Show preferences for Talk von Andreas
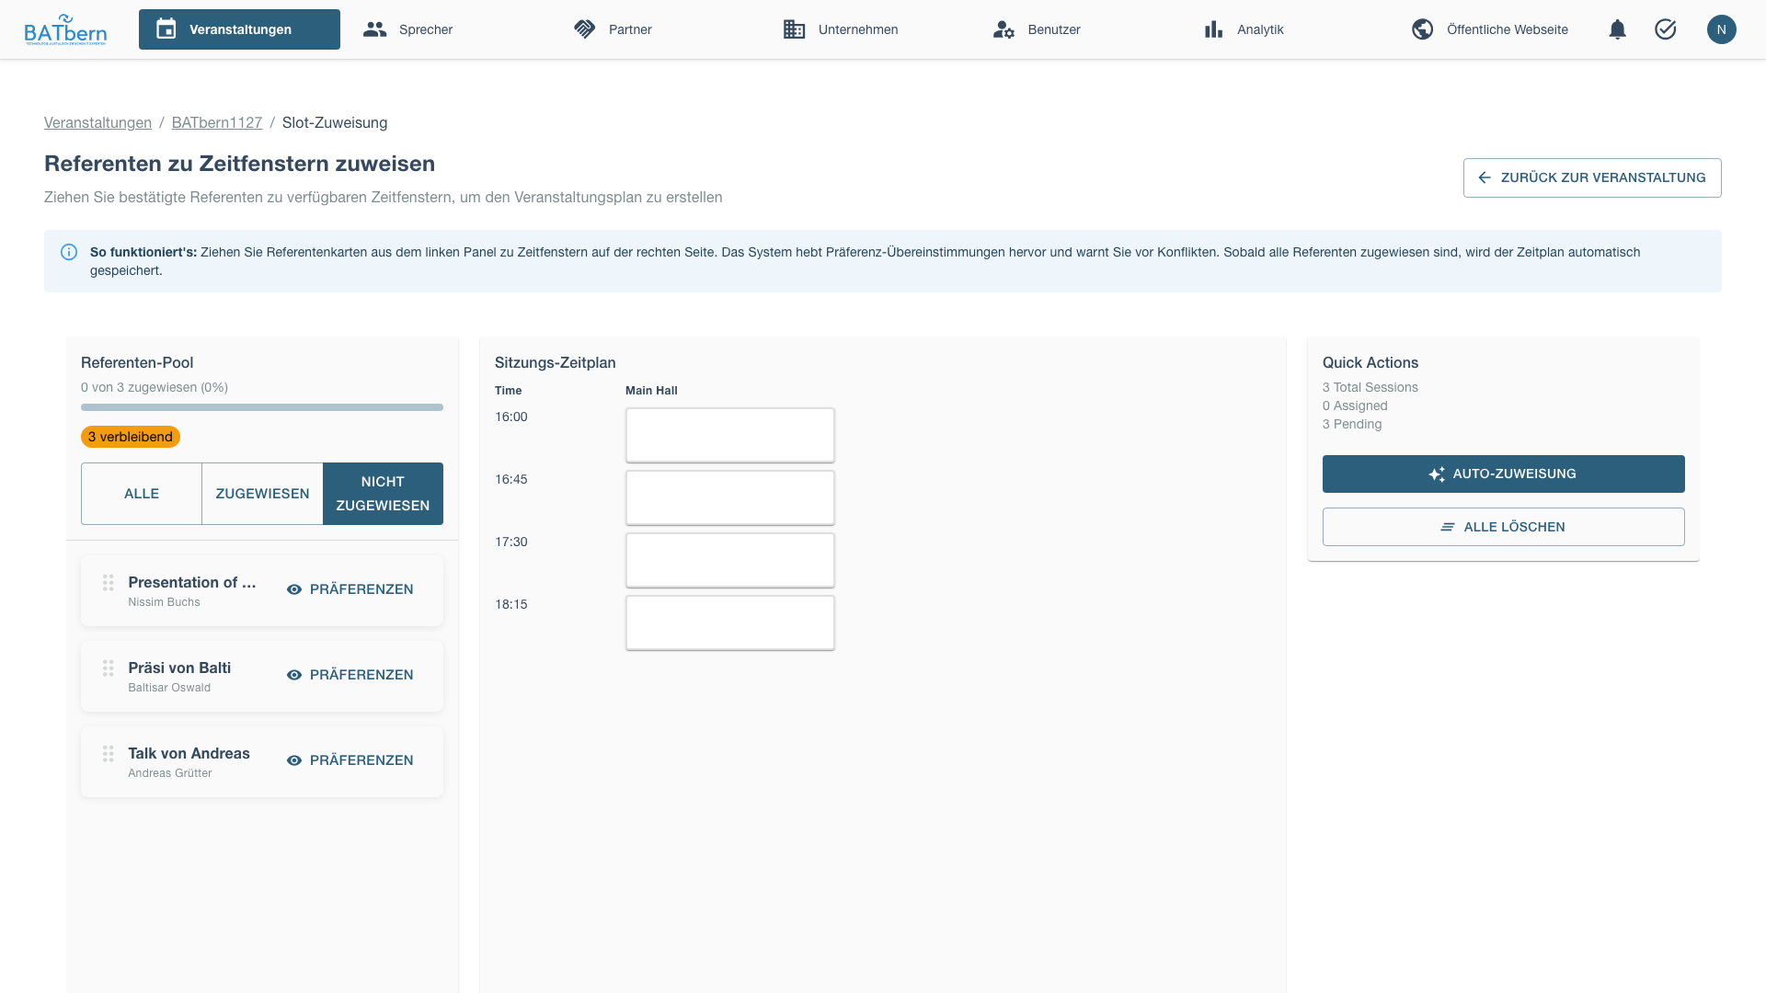The width and height of the screenshot is (1766, 993). pos(350,760)
